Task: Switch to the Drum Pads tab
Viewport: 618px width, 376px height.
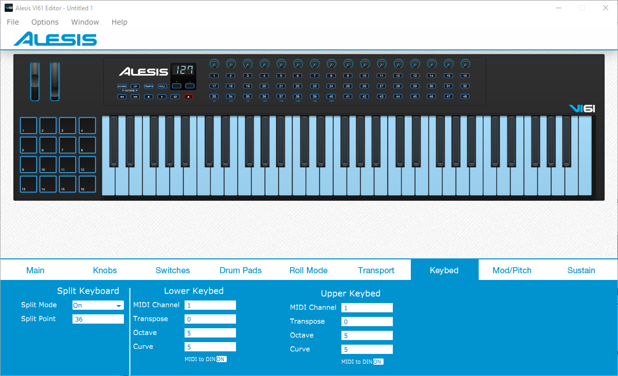Action: [x=241, y=270]
